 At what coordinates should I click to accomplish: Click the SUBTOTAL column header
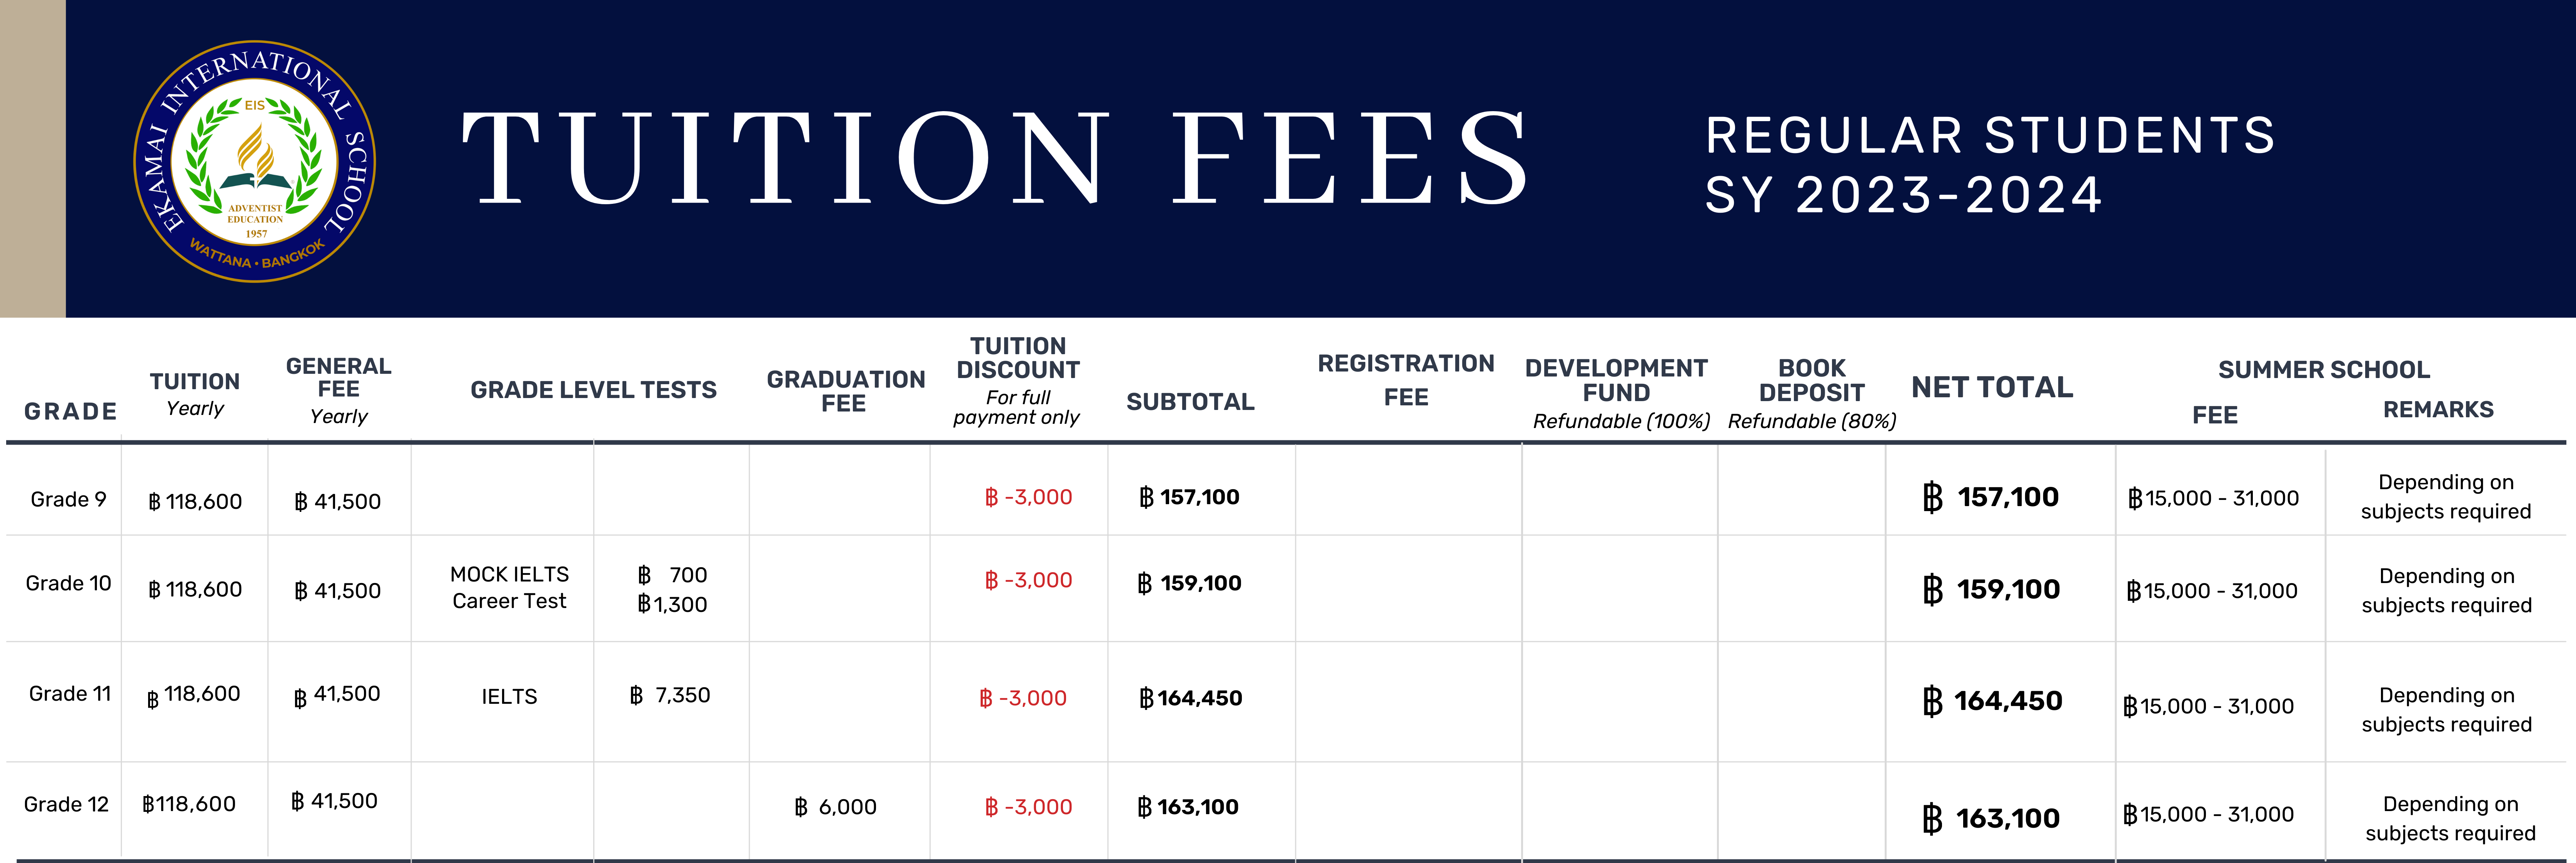click(1190, 402)
